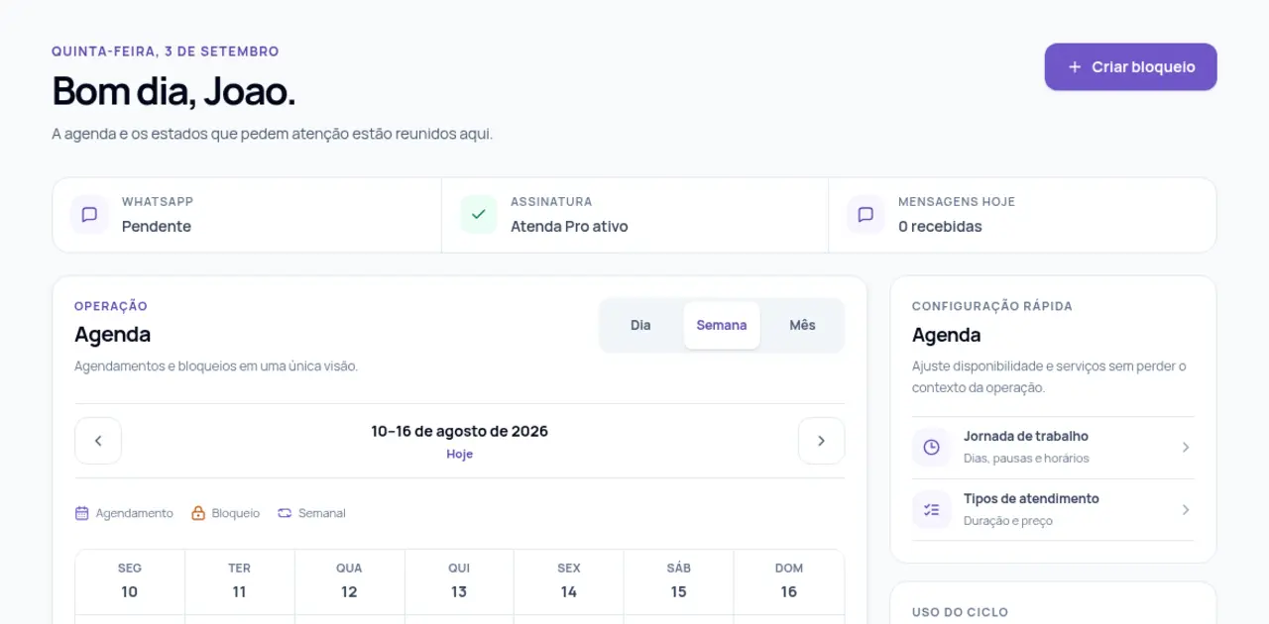Viewport: 1269px width, 624px height.
Task: Expand Tipos de atendimento chevron
Action: click(1186, 509)
